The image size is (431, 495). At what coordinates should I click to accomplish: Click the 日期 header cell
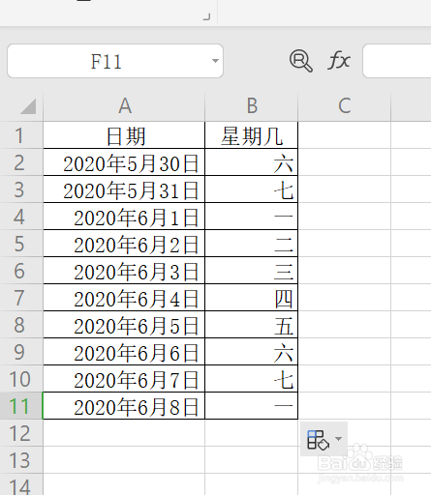[124, 135]
